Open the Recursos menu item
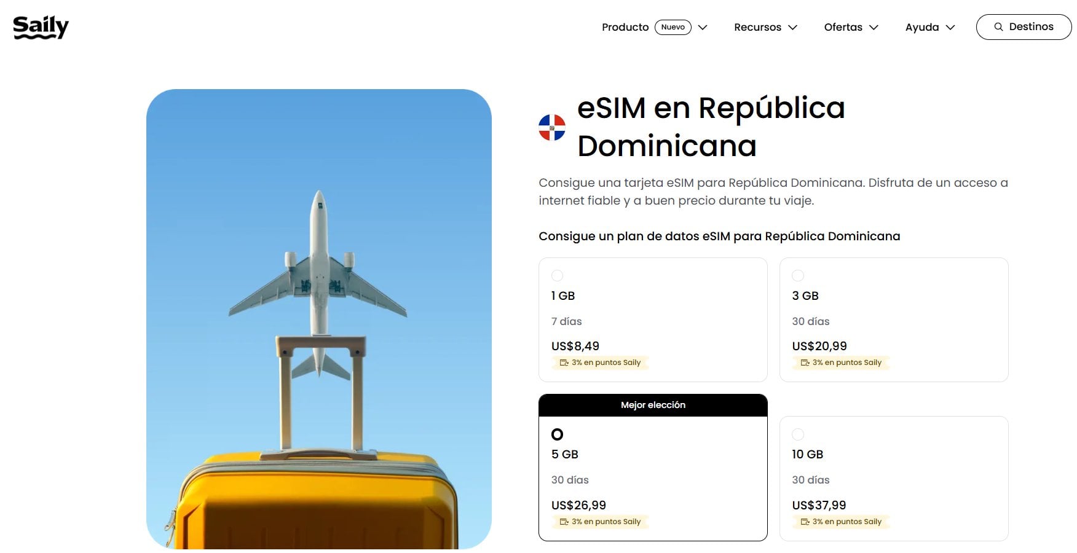The image size is (1077, 553). coord(757,27)
